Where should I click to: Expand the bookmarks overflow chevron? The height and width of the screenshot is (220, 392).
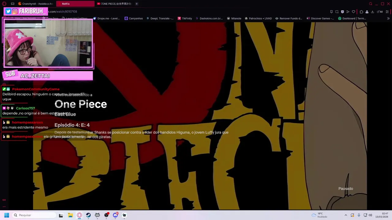click(x=388, y=18)
